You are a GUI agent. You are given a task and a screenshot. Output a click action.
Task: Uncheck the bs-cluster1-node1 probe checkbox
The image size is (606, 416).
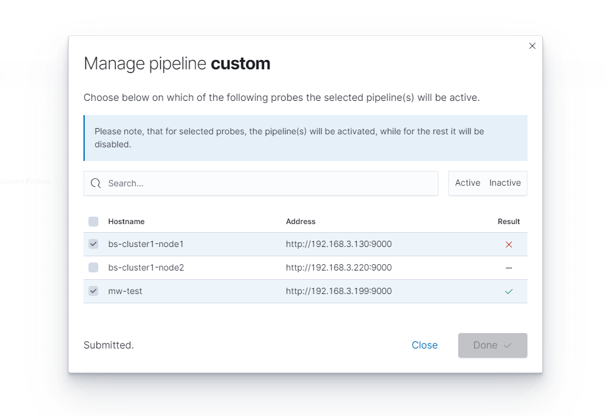coord(93,244)
